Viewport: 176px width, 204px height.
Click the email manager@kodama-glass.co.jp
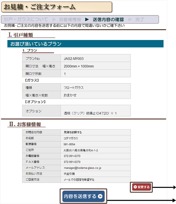coord(82,168)
